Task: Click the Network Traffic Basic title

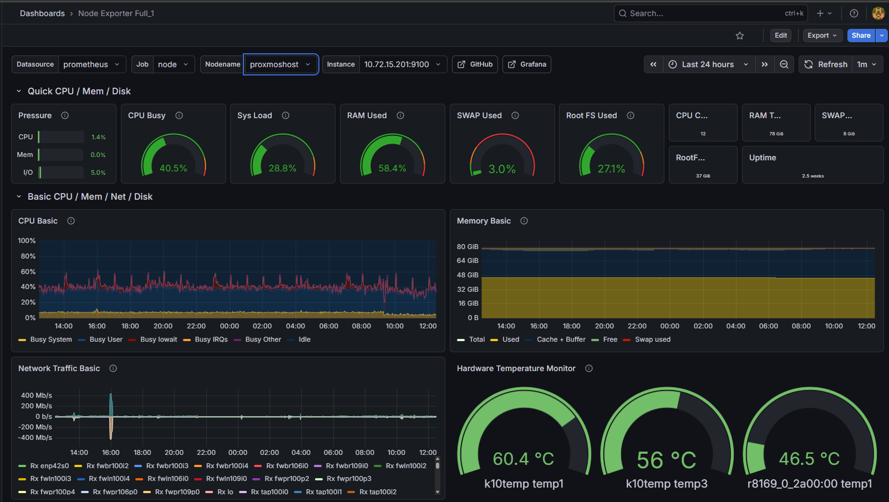Action: (x=59, y=368)
